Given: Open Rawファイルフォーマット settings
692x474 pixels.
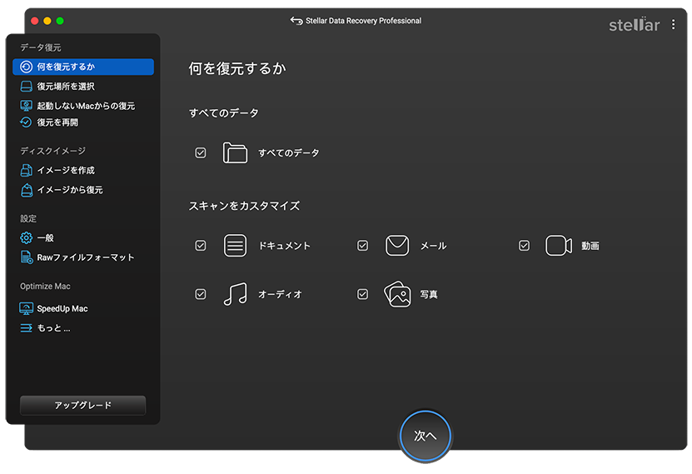Looking at the screenshot, I should click(x=85, y=257).
